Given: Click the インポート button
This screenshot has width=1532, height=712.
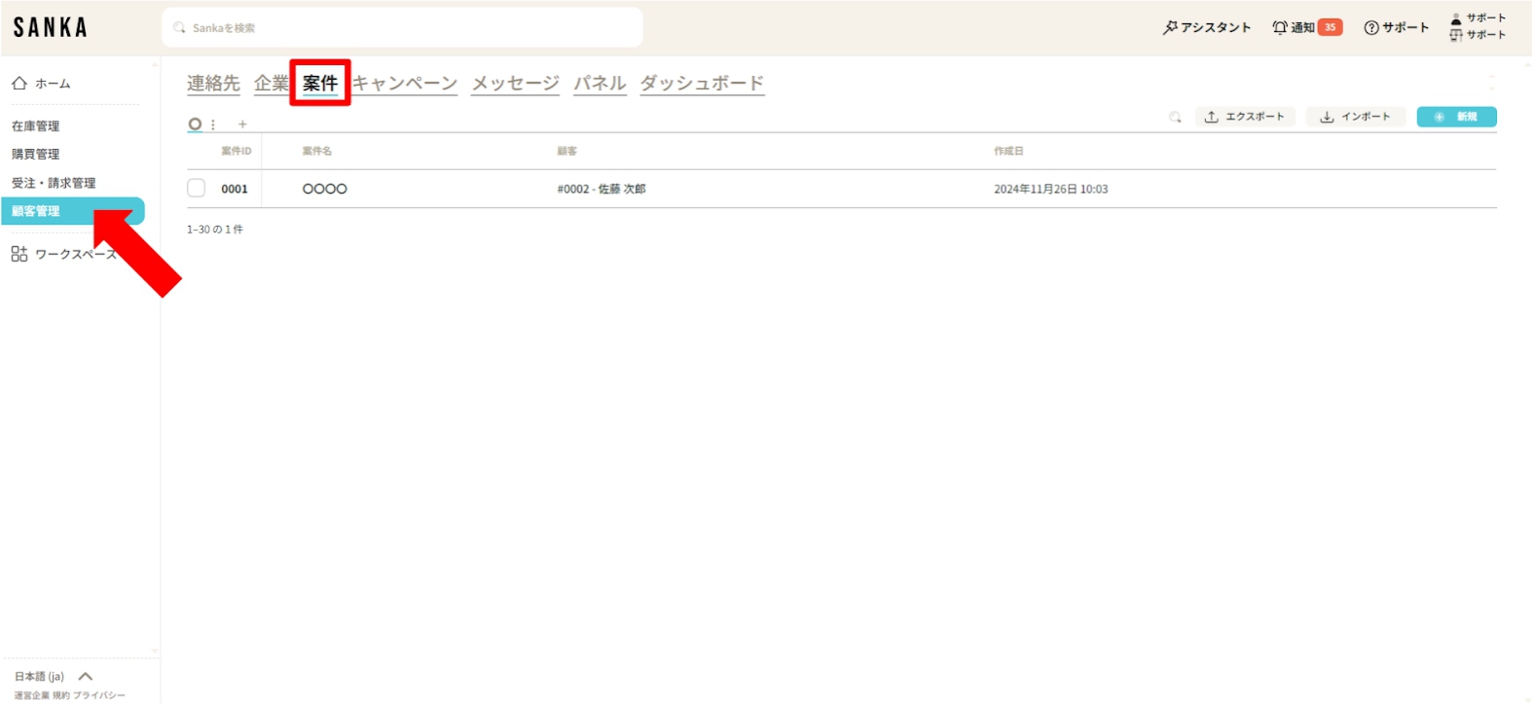Looking at the screenshot, I should coord(1356,117).
